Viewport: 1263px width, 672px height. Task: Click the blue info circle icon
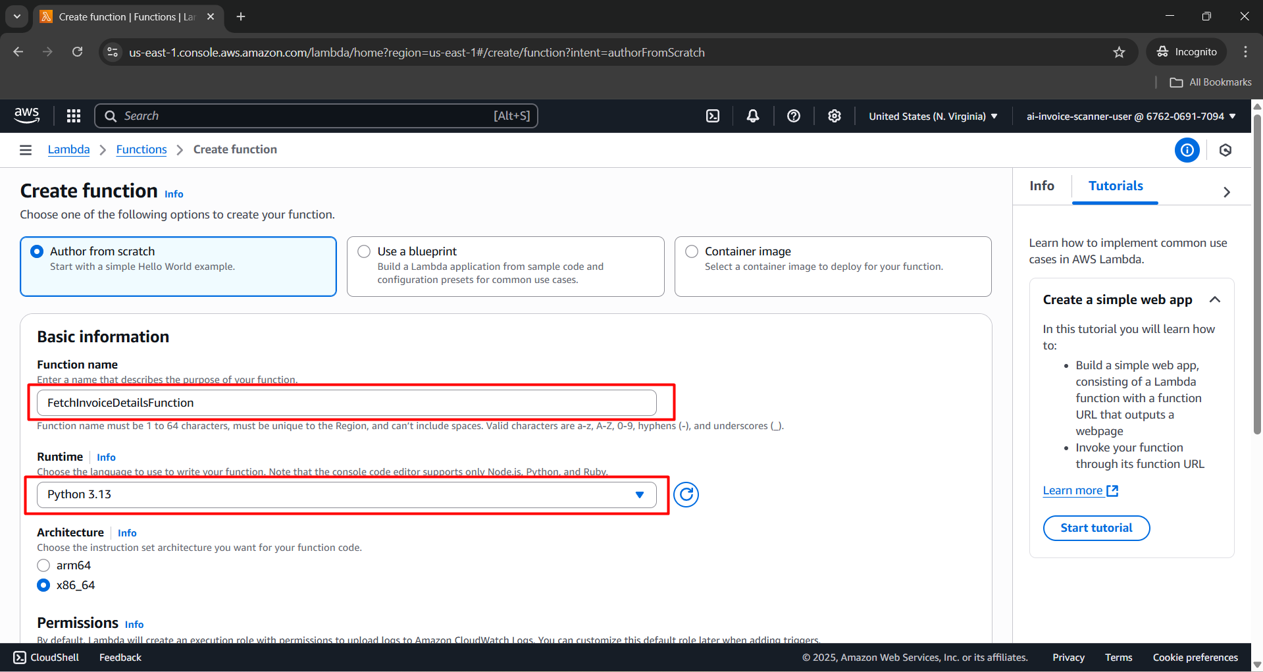tap(1187, 150)
